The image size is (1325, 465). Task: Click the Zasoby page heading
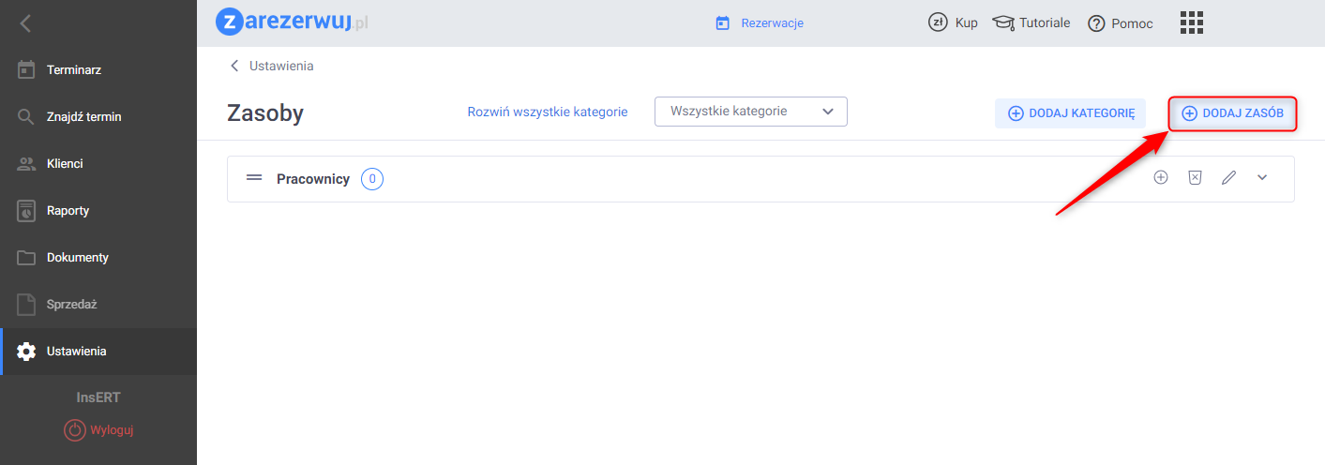pos(265,113)
